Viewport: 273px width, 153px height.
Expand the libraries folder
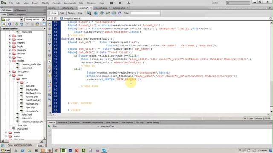pyautogui.click(x=10, y=54)
